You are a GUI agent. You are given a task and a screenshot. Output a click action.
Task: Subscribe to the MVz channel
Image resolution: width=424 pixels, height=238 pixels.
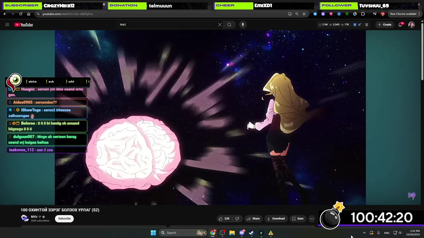click(x=64, y=218)
